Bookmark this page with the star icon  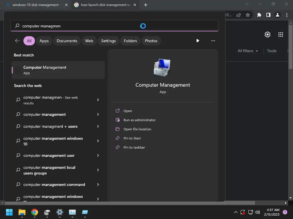(248, 15)
